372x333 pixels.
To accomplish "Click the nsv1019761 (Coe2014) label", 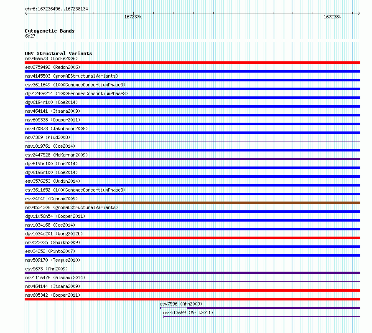I will 50,146.
